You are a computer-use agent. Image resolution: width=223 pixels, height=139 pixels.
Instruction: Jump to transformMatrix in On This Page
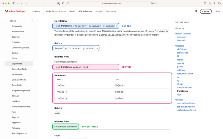184,88
